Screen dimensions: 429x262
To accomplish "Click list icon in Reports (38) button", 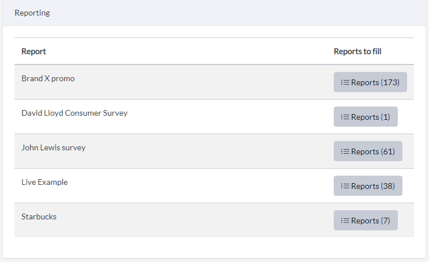I will (345, 186).
